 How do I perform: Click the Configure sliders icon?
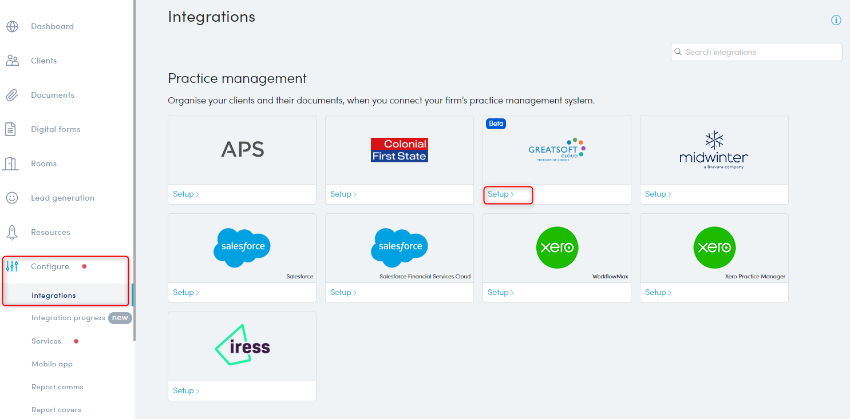click(12, 266)
